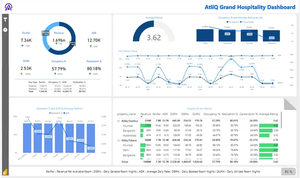Click the help question mark icon
300x178 pixels.
pos(6,30)
